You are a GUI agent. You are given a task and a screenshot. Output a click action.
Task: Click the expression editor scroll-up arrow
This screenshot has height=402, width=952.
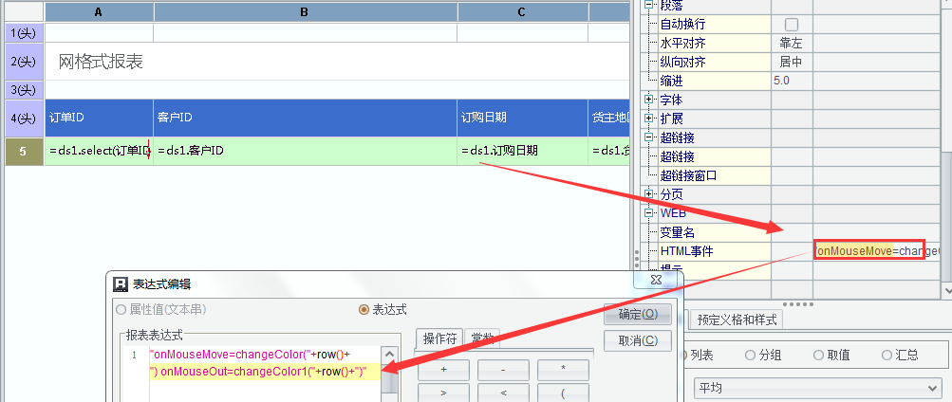pyautogui.click(x=390, y=356)
